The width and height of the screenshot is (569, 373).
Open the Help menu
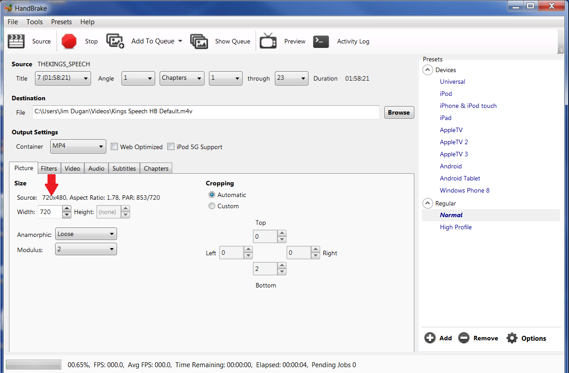87,21
